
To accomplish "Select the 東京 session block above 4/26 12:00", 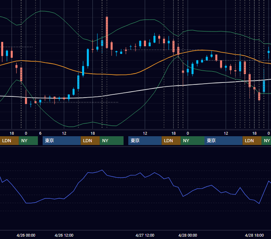I will 62,141.
